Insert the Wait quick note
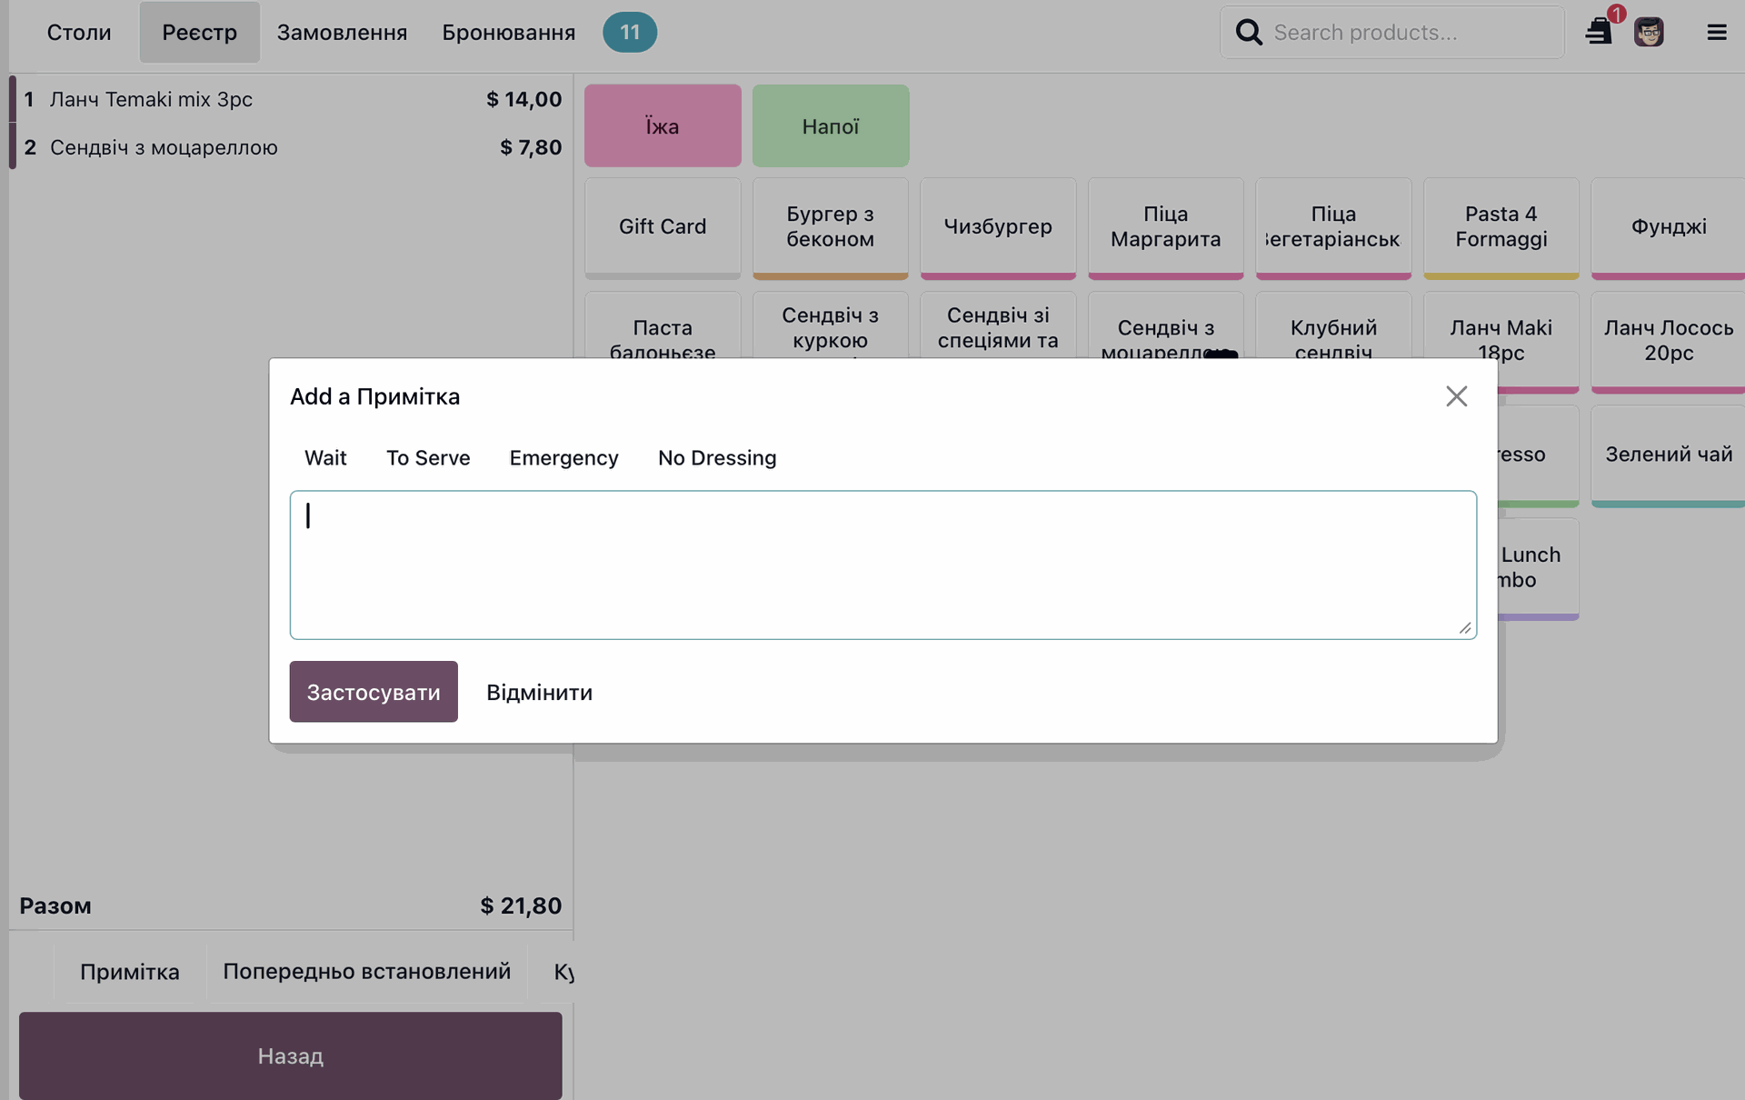The height and width of the screenshot is (1100, 1745). pos(325,458)
